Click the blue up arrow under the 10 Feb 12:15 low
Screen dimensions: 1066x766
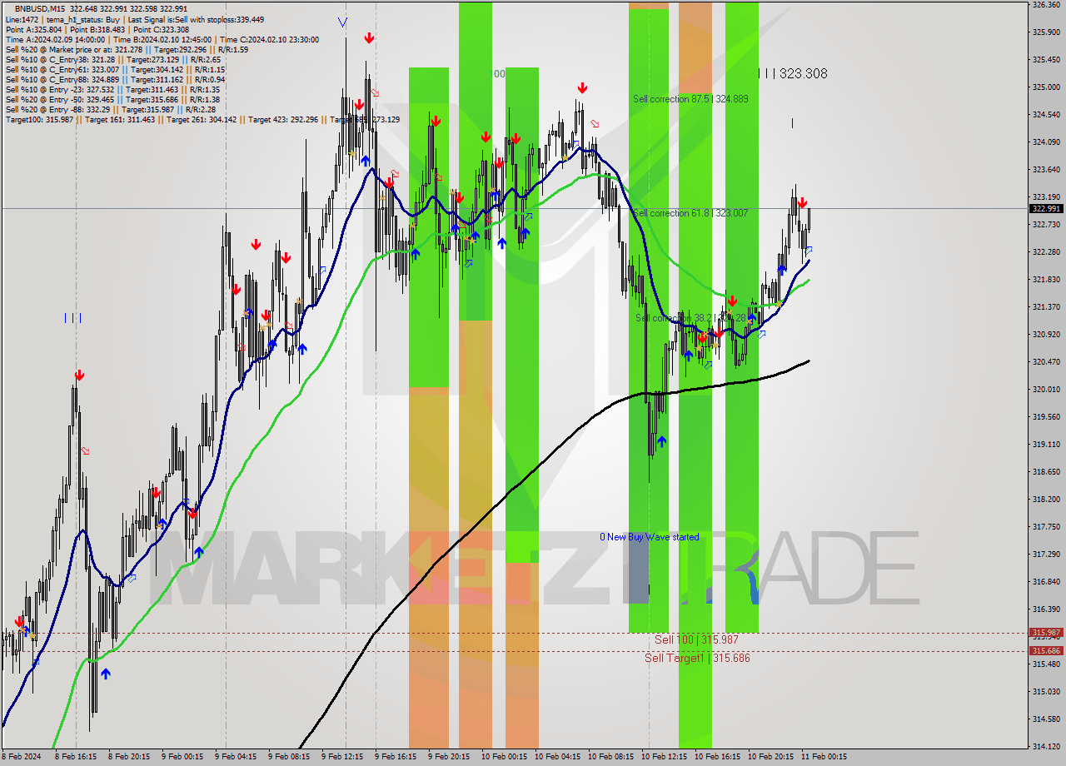pyautogui.click(x=661, y=441)
